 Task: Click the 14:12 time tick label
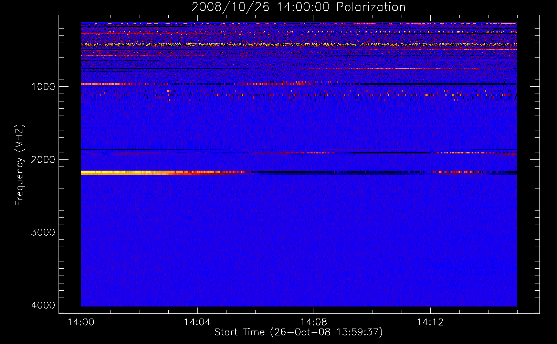click(430, 322)
